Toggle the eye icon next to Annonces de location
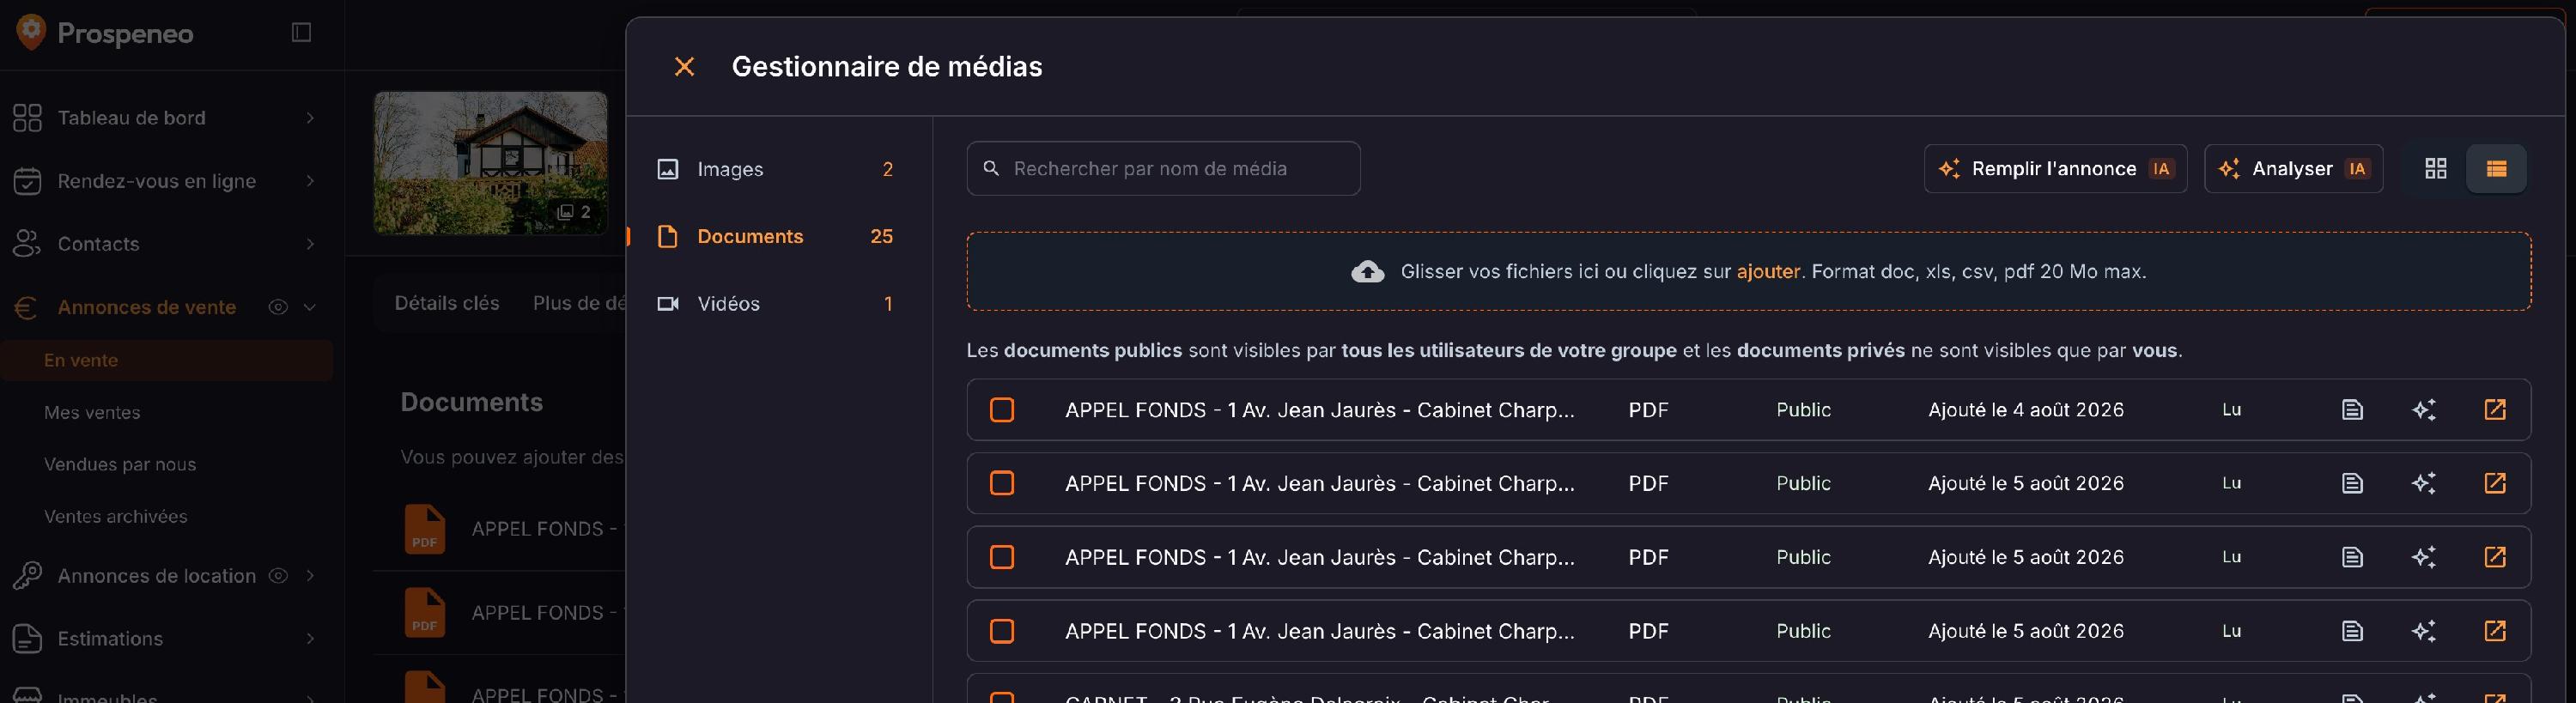Viewport: 2576px width, 703px height. pyautogui.click(x=278, y=576)
